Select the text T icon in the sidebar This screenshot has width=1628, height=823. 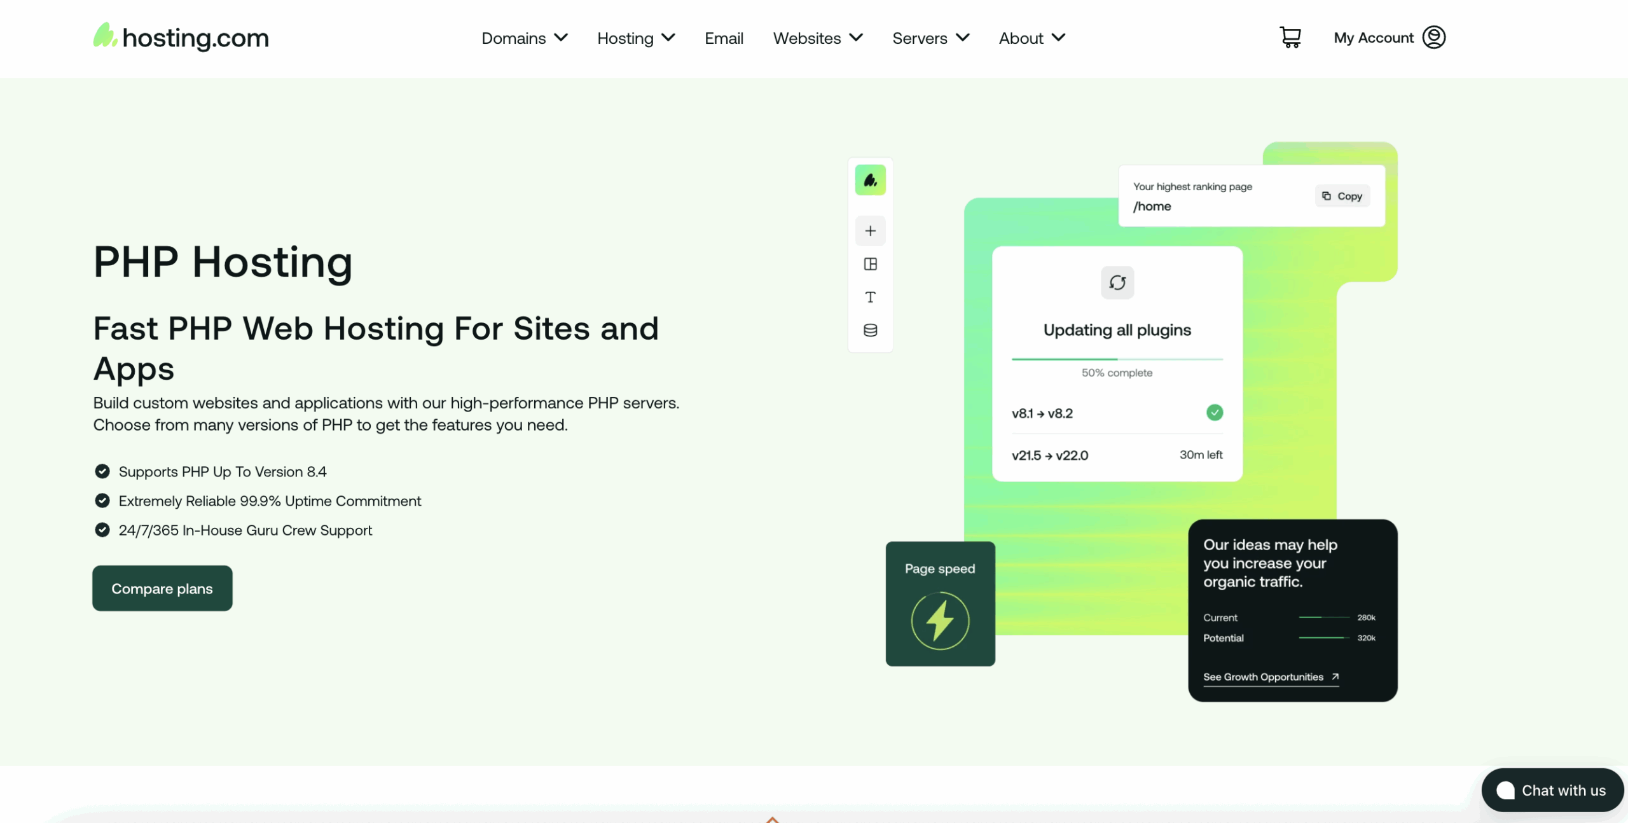click(x=870, y=297)
